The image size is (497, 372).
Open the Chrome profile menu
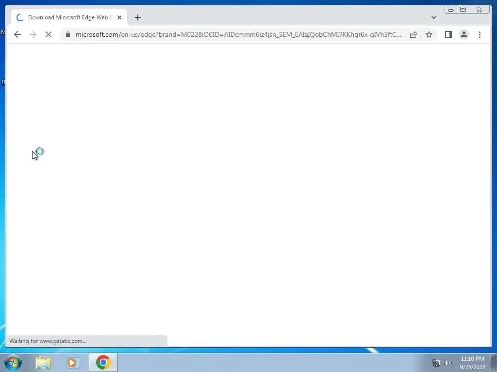click(464, 34)
